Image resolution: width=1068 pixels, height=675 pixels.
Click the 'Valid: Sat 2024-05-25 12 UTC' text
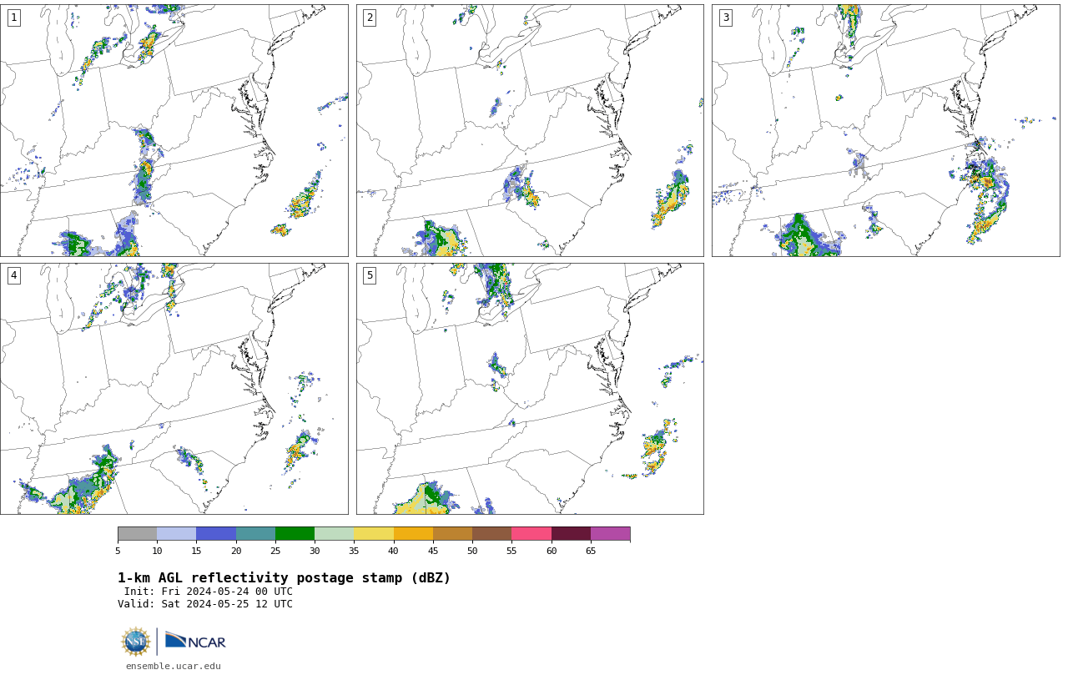point(205,604)
